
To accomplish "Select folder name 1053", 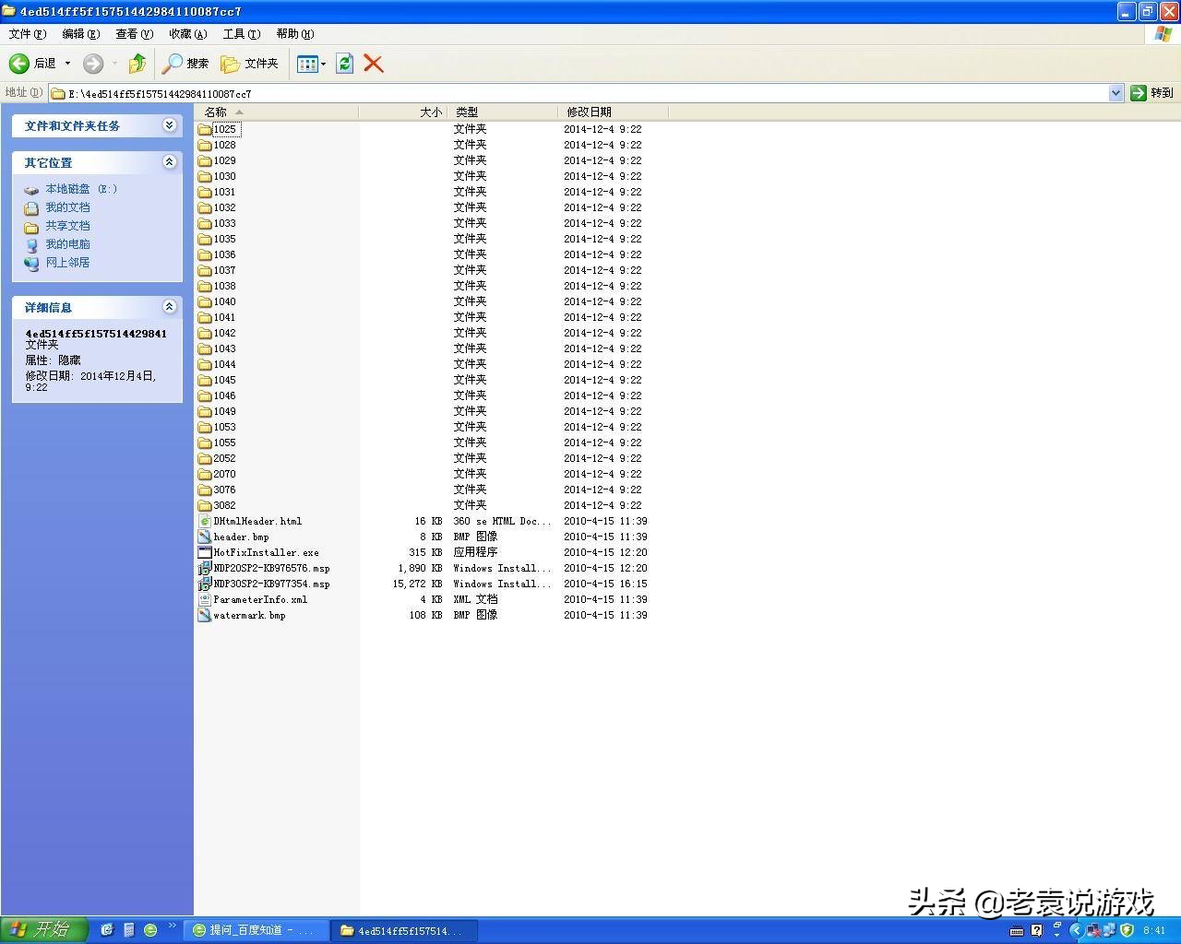I will pyautogui.click(x=225, y=427).
